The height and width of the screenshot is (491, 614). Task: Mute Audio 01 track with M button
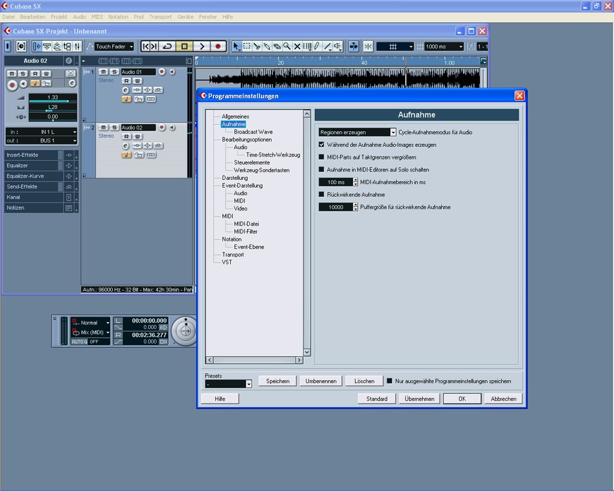click(x=103, y=72)
